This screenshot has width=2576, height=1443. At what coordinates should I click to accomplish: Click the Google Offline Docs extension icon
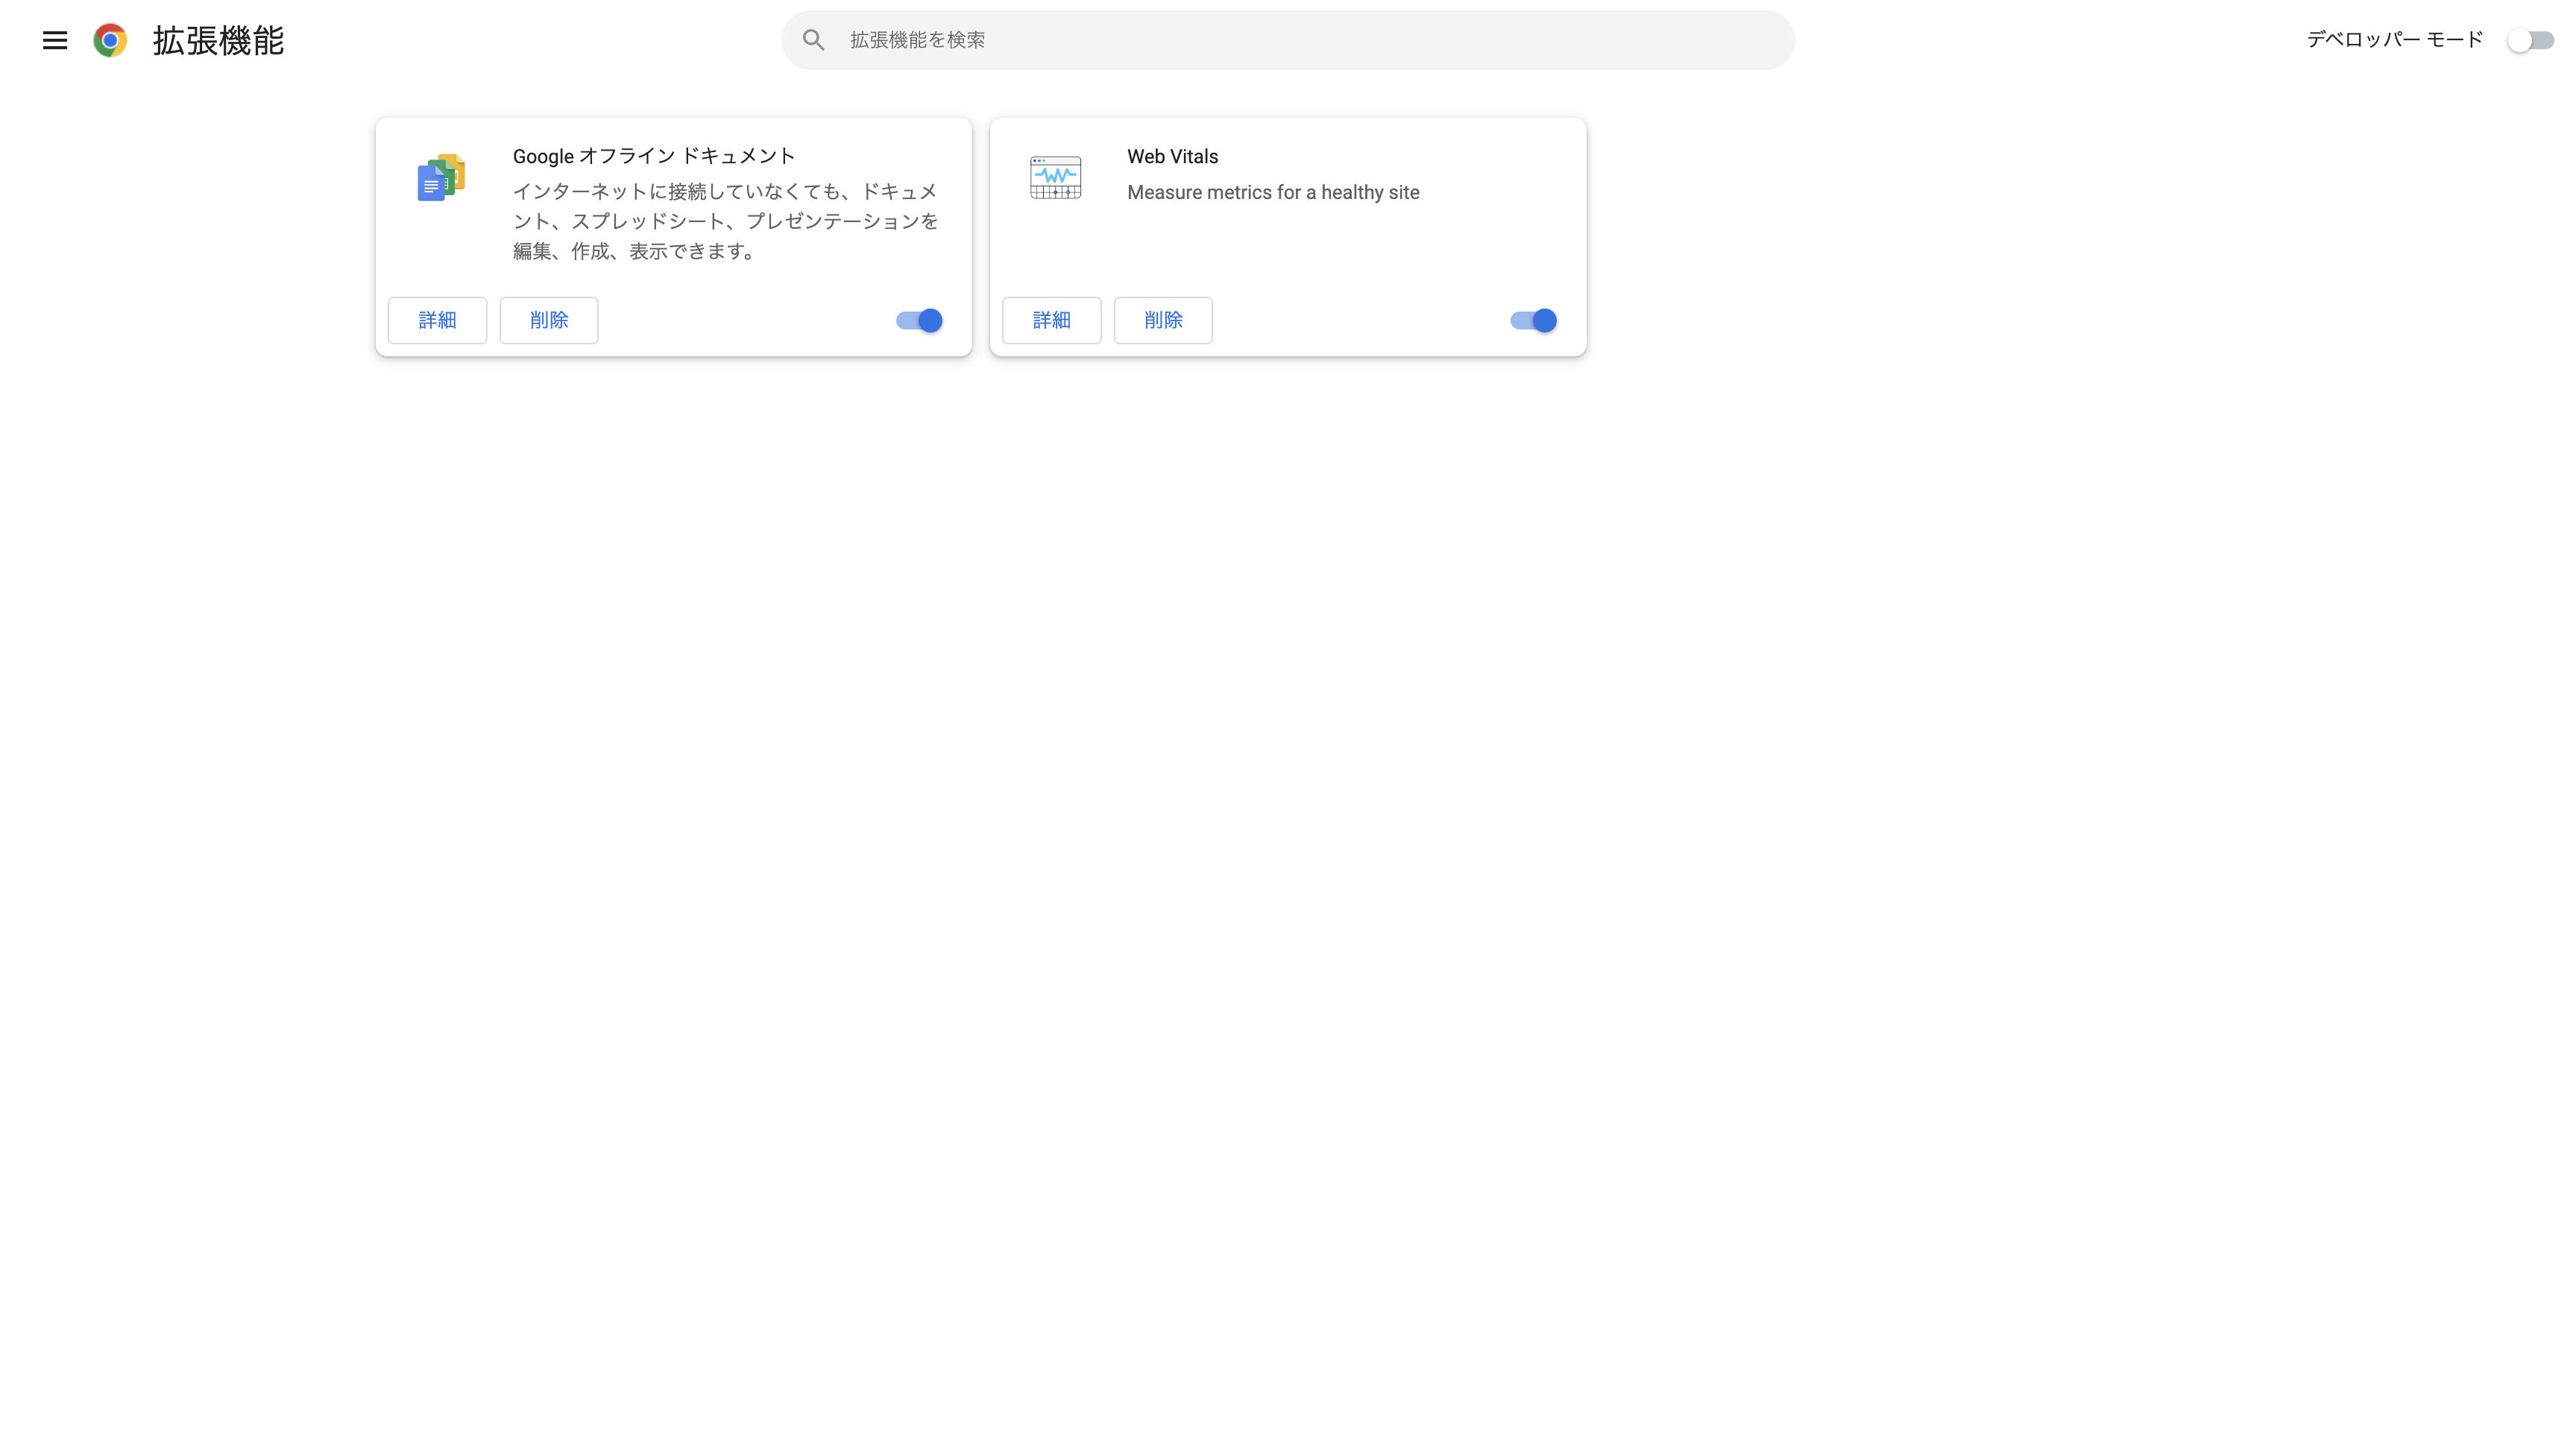441,177
